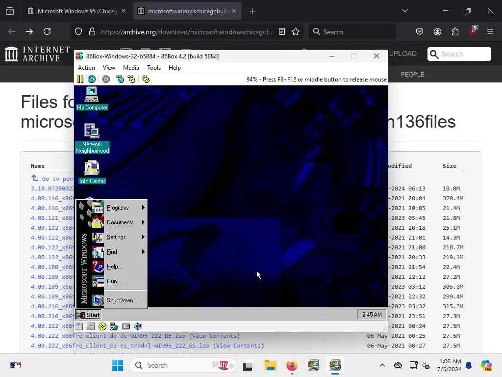Bookmark the page with the star icon

[x=296, y=32]
